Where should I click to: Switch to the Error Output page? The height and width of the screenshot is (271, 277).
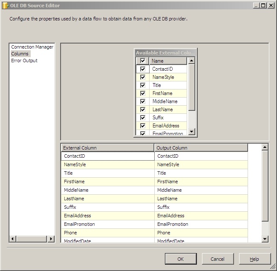click(24, 61)
